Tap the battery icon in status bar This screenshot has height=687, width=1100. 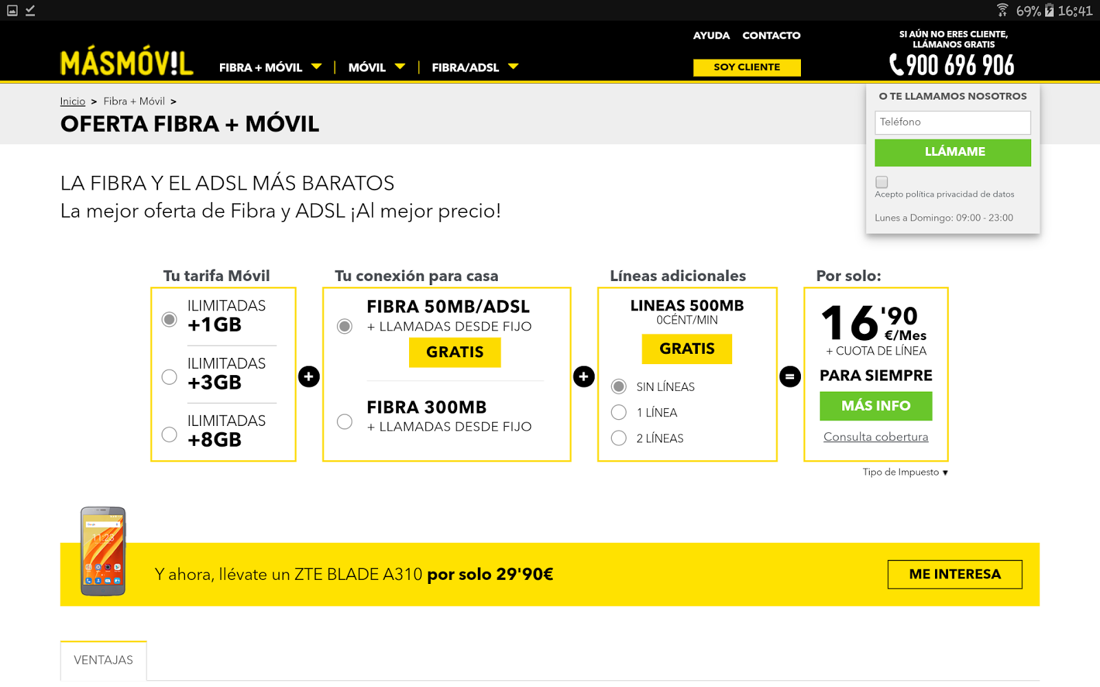(x=1049, y=10)
